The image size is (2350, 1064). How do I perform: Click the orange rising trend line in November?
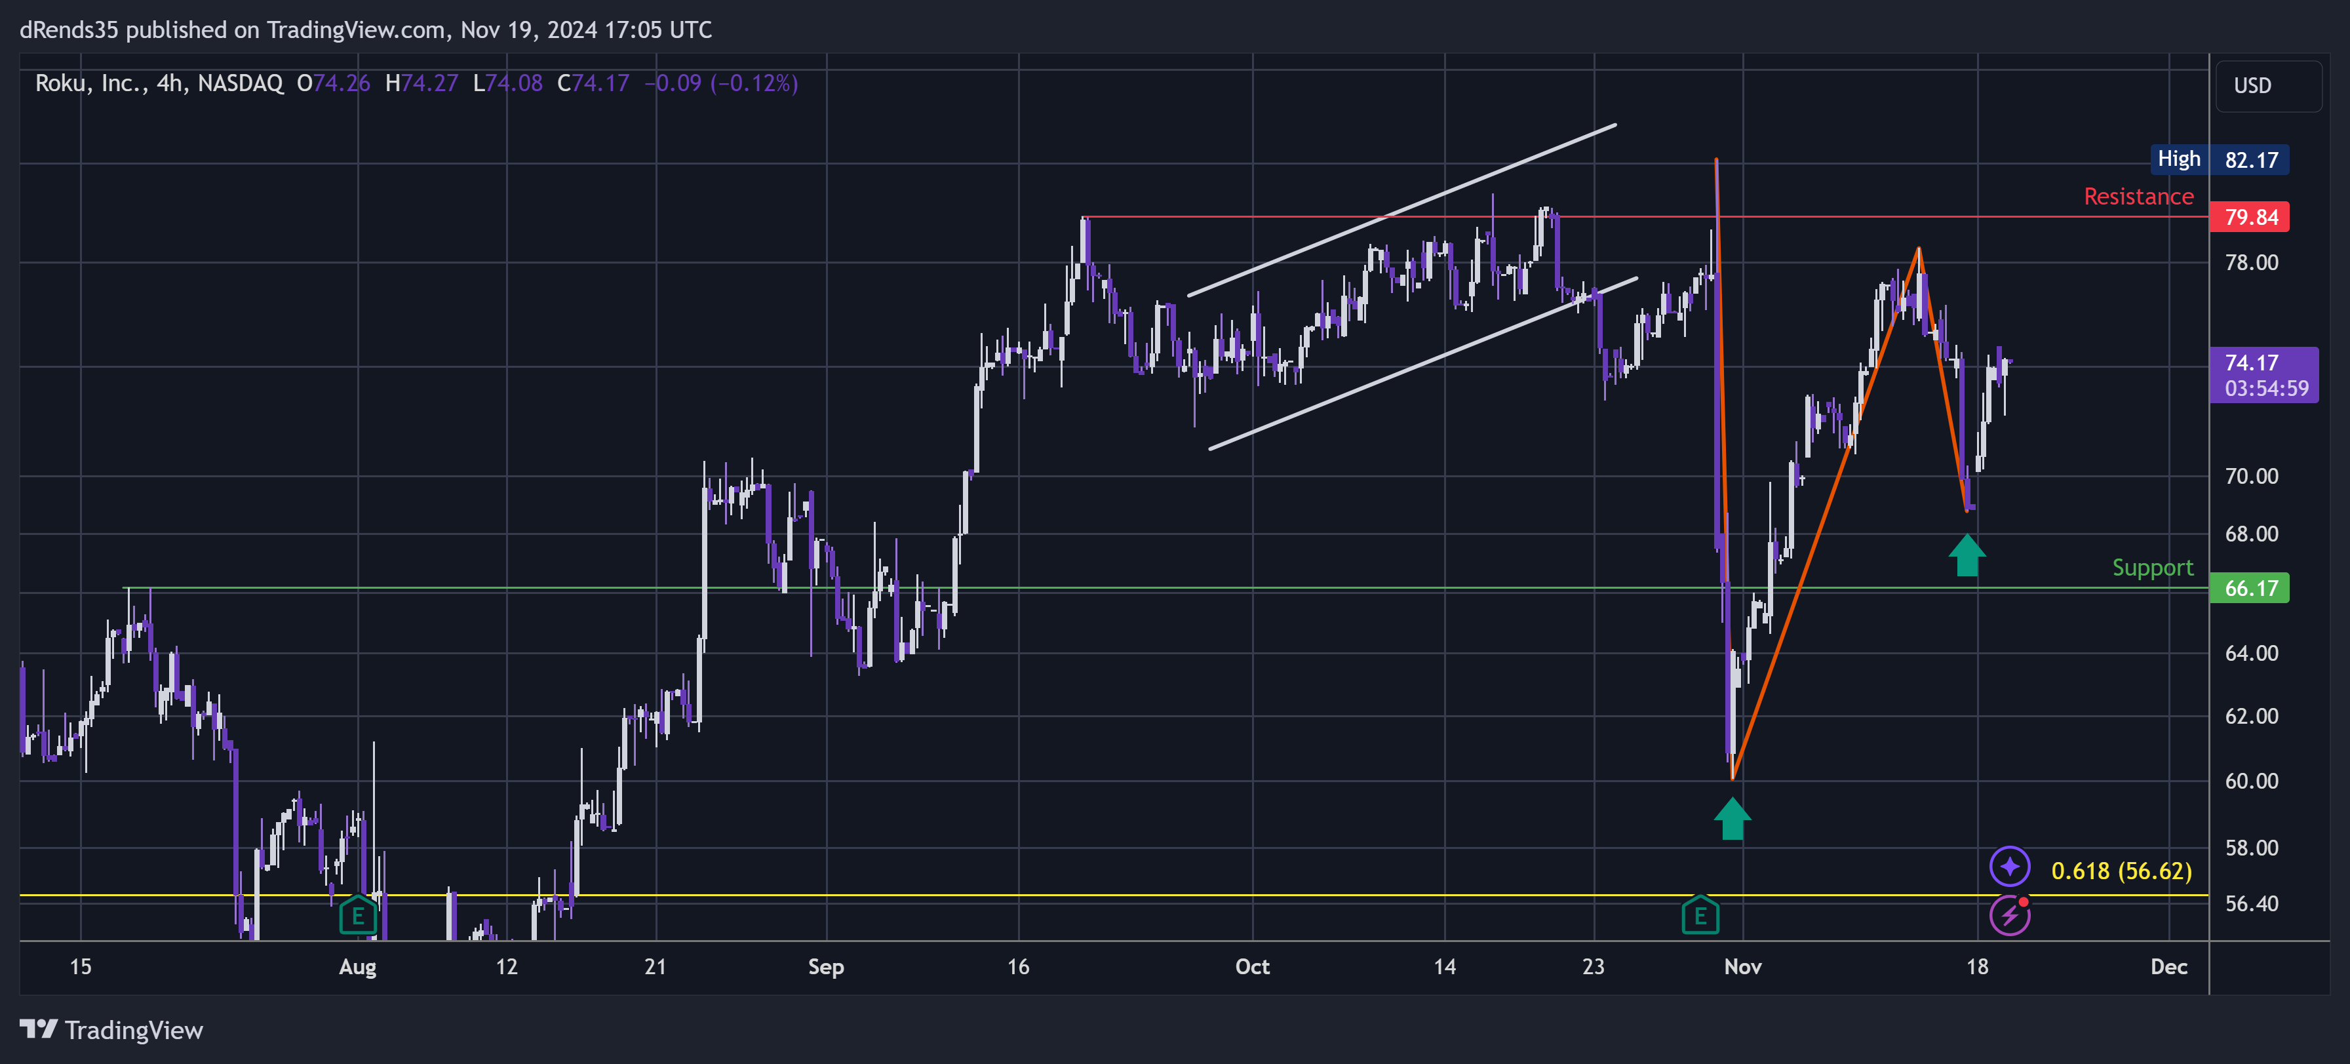[x=1826, y=514]
